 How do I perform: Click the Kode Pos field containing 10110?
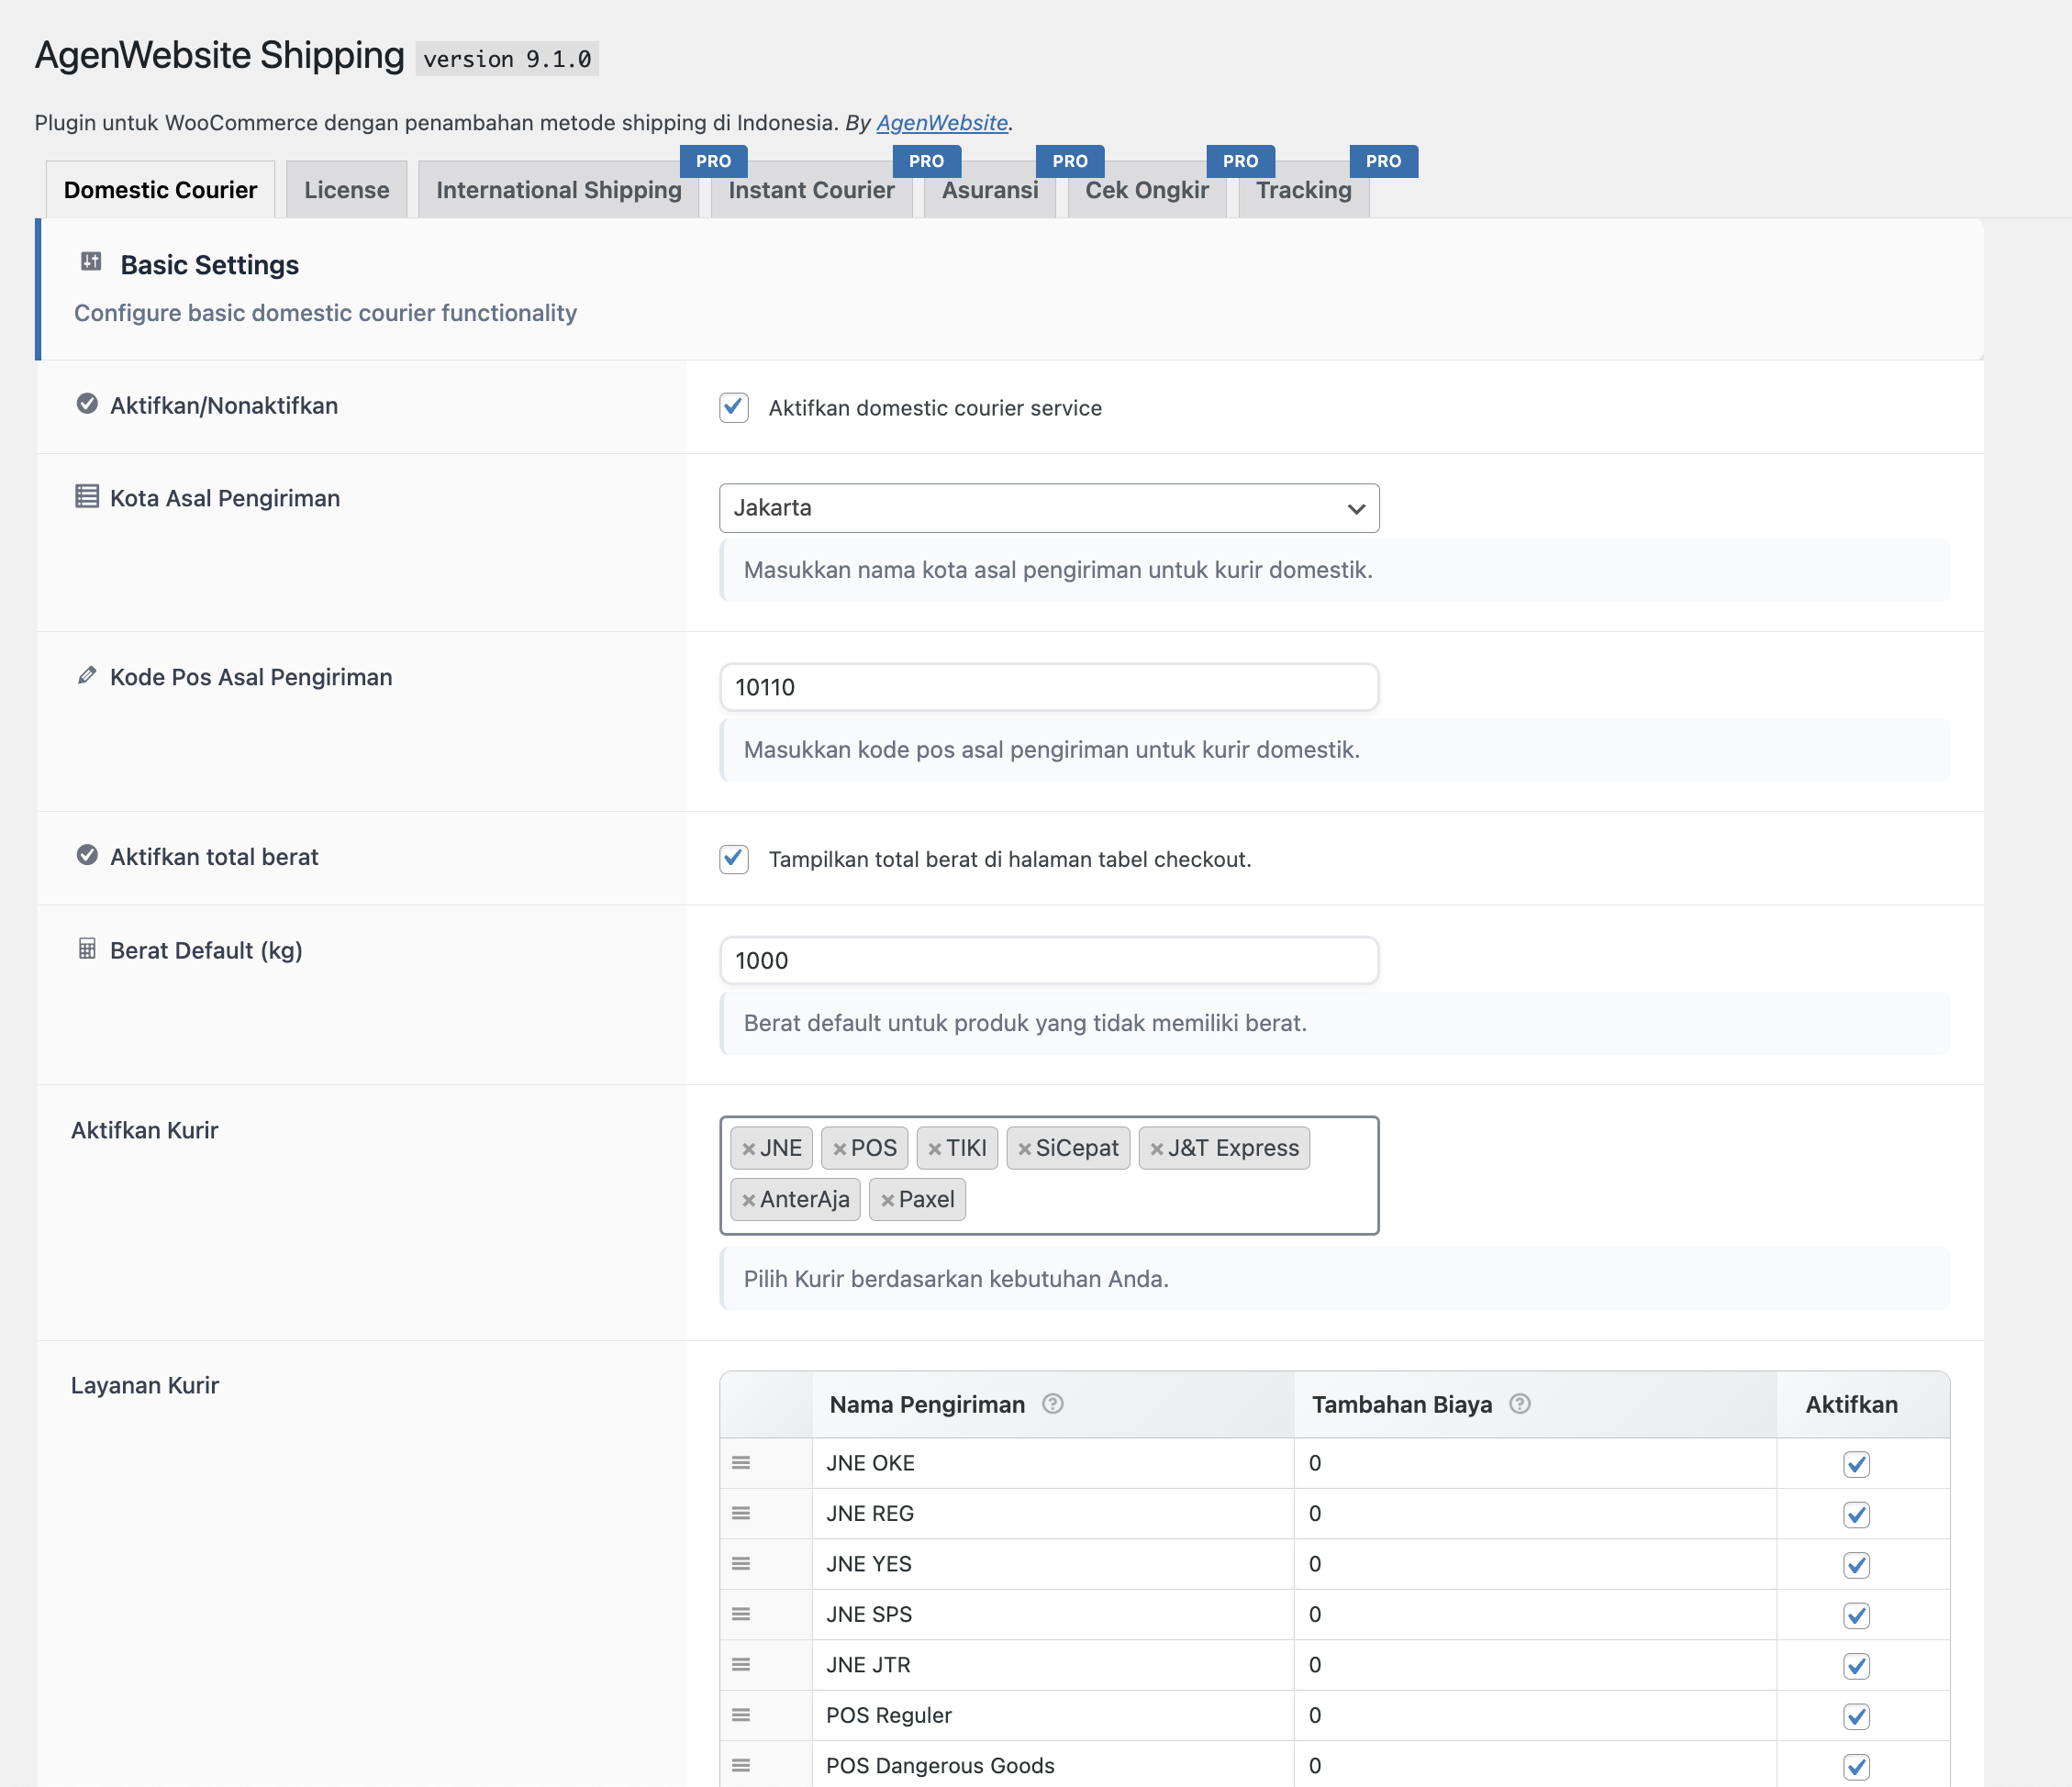coord(1049,688)
